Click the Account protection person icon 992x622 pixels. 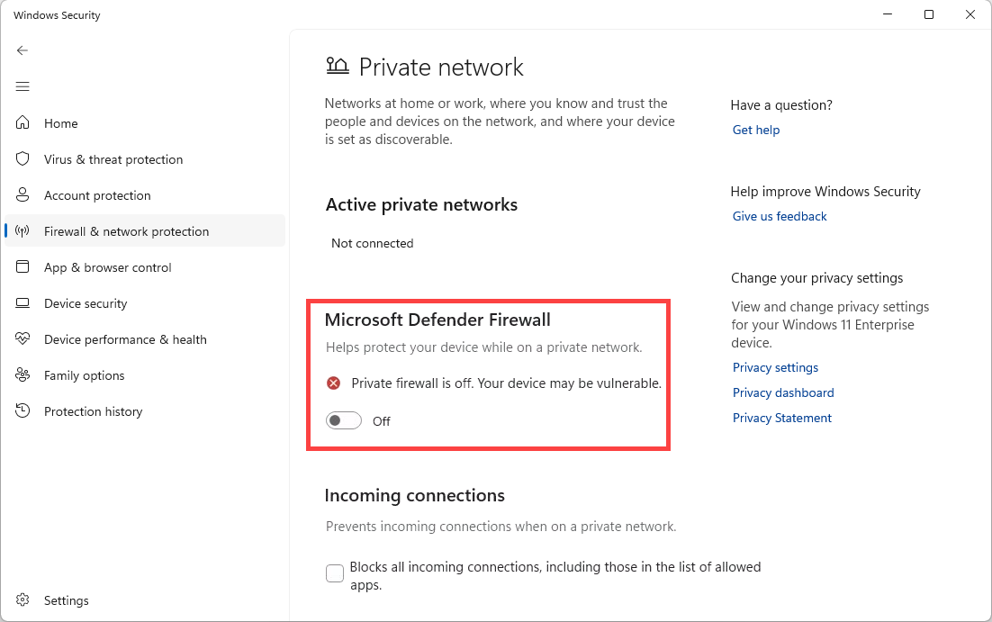pos(23,195)
